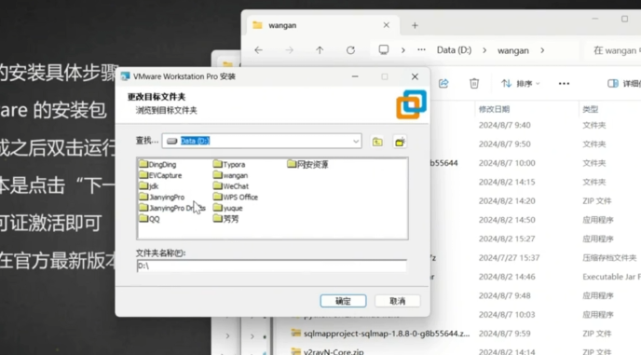Select the WeChat folder
Screen dimensions: 641x355
231,186
